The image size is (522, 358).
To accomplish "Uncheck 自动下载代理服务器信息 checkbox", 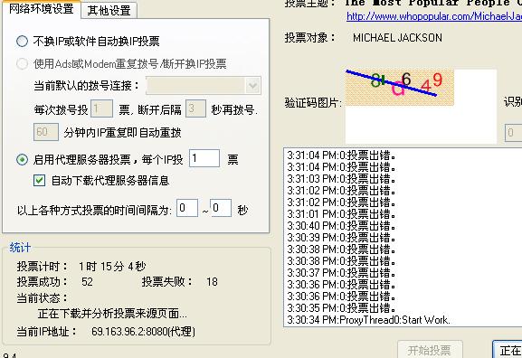I will [x=39, y=181].
